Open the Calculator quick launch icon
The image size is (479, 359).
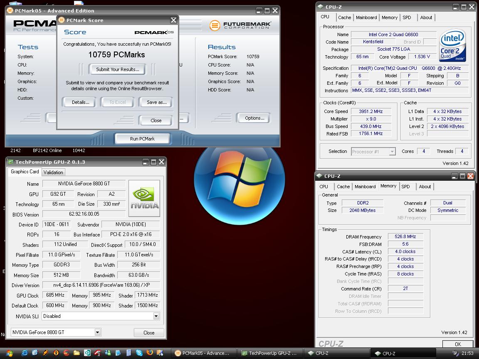tap(128, 353)
